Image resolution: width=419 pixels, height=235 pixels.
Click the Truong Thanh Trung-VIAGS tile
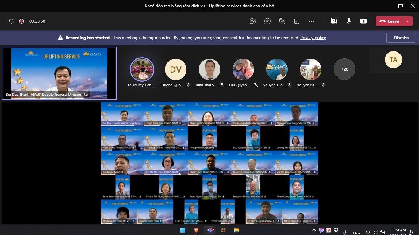(x=166, y=138)
